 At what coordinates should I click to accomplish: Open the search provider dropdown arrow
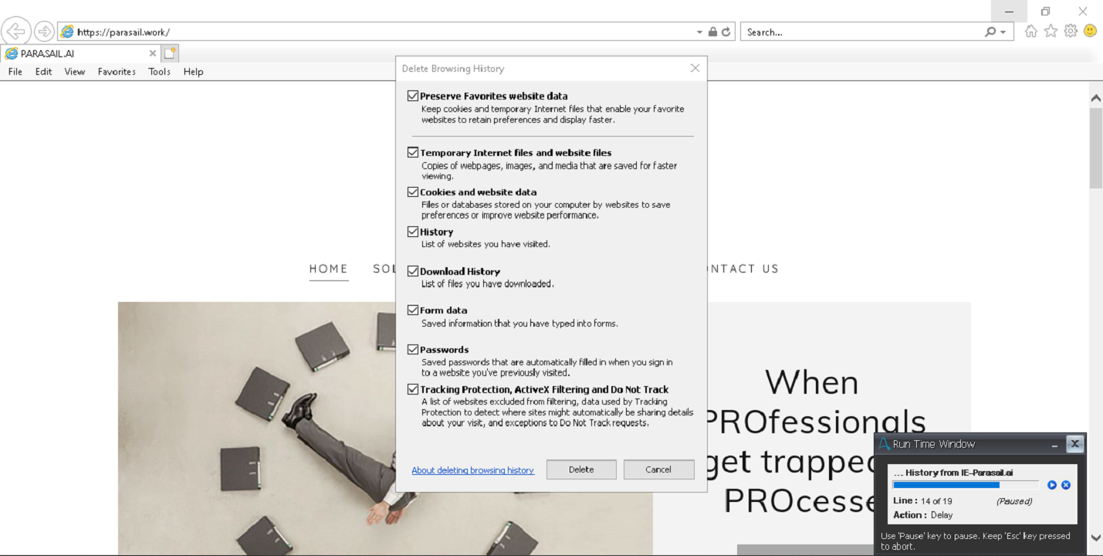pos(1003,32)
